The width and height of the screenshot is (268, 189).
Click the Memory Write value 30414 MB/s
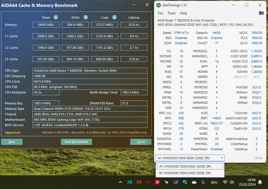(75, 25)
